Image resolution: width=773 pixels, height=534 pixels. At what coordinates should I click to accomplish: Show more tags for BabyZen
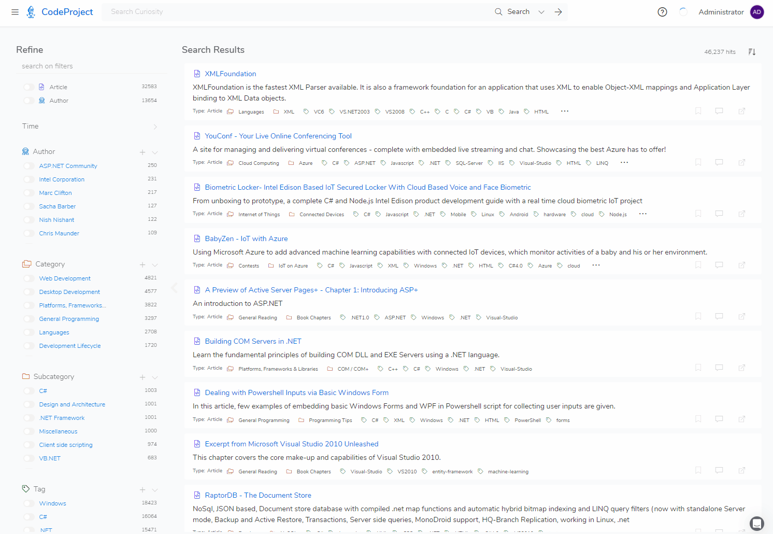[596, 265]
